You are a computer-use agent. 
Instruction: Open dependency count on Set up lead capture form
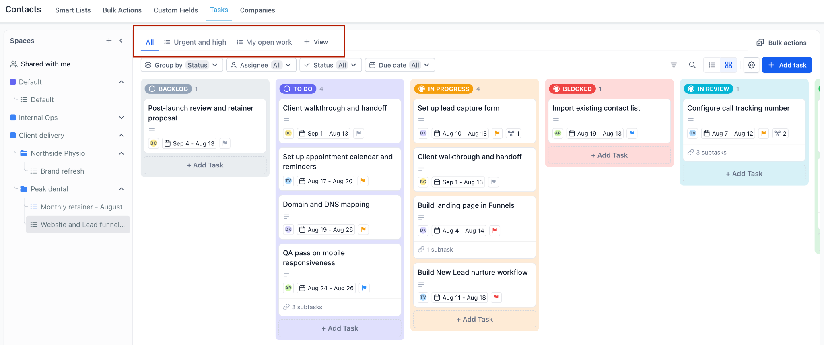513,133
